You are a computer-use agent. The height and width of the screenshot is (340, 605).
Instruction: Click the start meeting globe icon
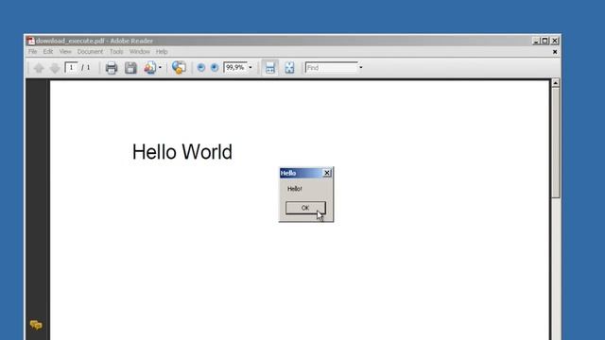[x=179, y=67]
